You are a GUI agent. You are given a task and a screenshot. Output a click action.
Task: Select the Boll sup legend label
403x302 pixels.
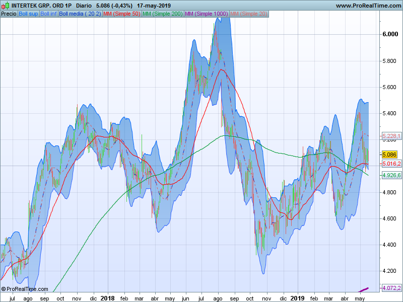click(28, 14)
